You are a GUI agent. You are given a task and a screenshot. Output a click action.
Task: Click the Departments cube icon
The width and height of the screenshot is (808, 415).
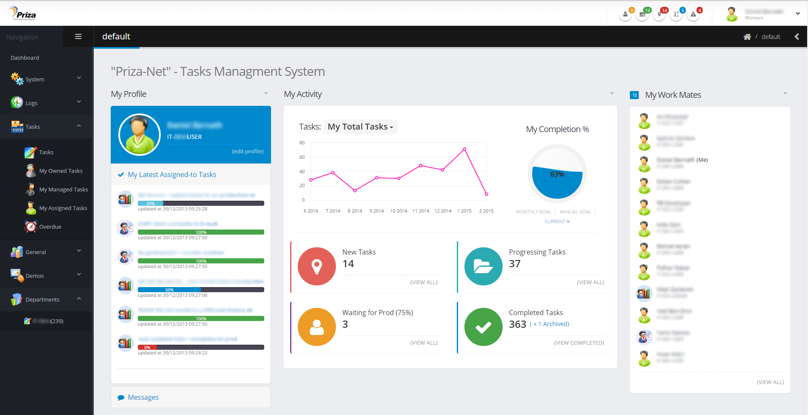point(17,299)
